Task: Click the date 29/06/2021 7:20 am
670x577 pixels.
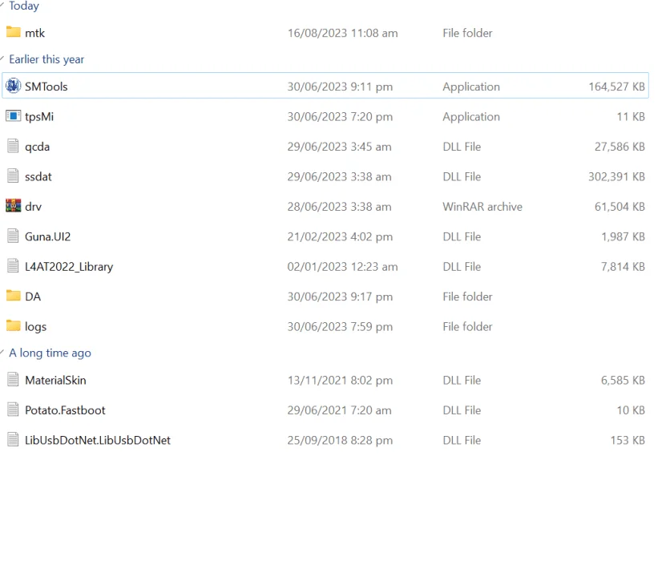Action: click(x=339, y=410)
